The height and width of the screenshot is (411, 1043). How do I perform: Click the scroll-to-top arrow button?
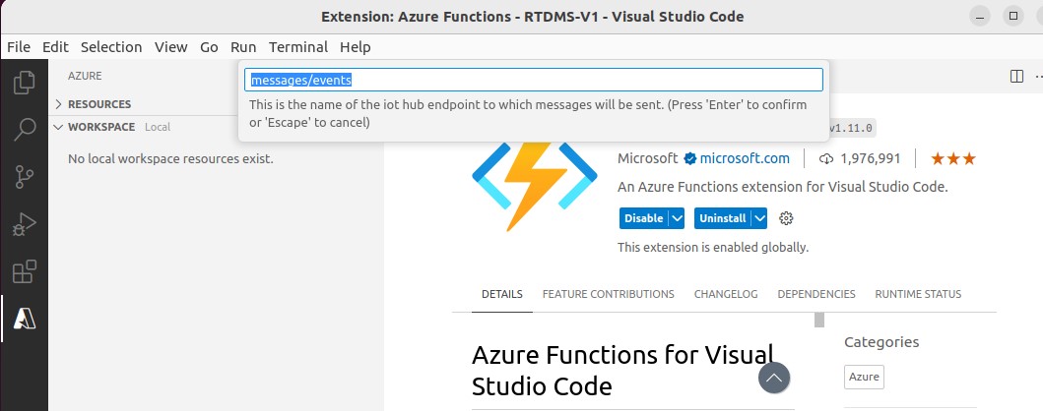pyautogui.click(x=773, y=378)
